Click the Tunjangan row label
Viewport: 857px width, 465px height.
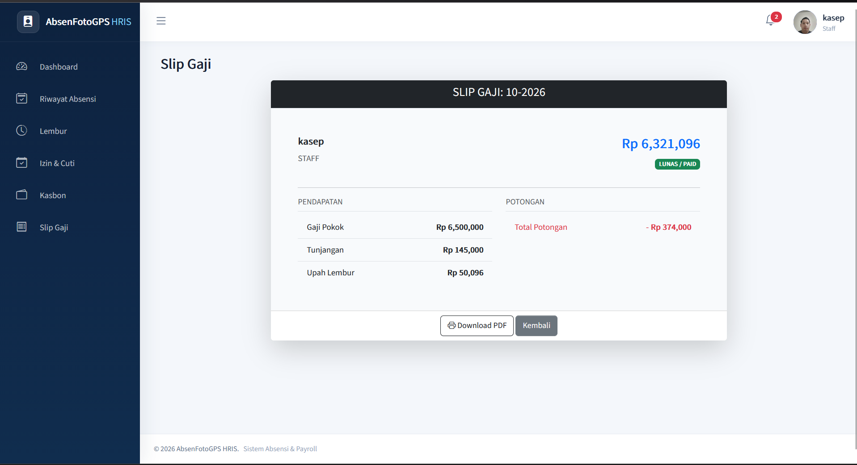click(325, 250)
